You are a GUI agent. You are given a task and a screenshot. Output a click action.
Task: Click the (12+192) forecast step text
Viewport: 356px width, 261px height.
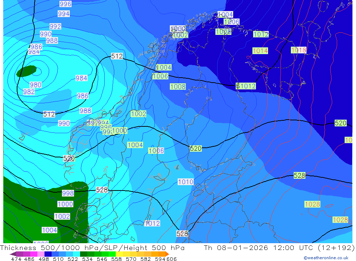point(336,247)
